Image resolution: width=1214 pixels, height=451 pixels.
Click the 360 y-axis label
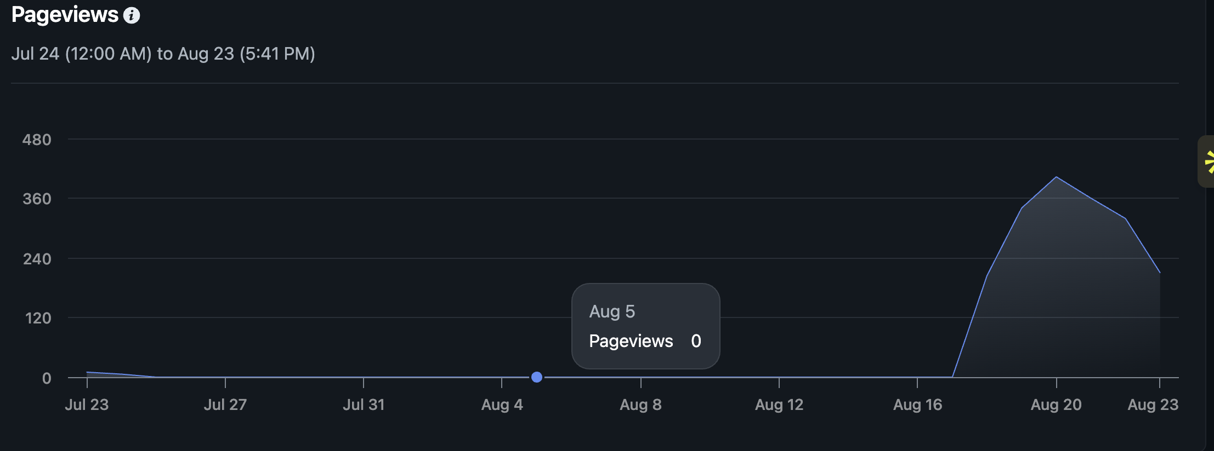point(37,199)
